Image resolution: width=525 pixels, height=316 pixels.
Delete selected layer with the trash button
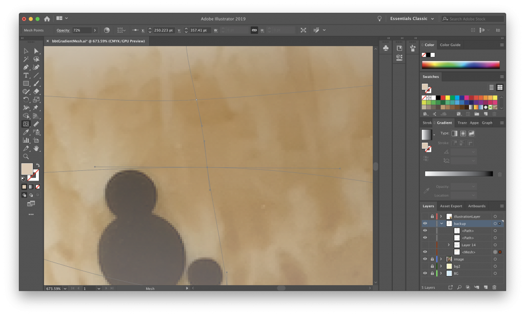pos(494,287)
